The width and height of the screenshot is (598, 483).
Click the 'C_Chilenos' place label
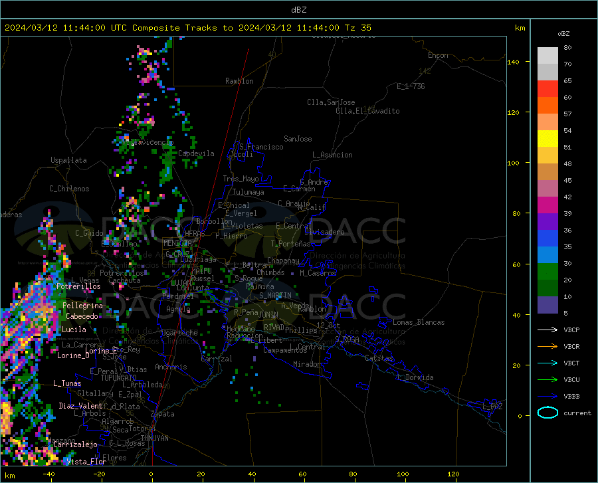[69, 189]
